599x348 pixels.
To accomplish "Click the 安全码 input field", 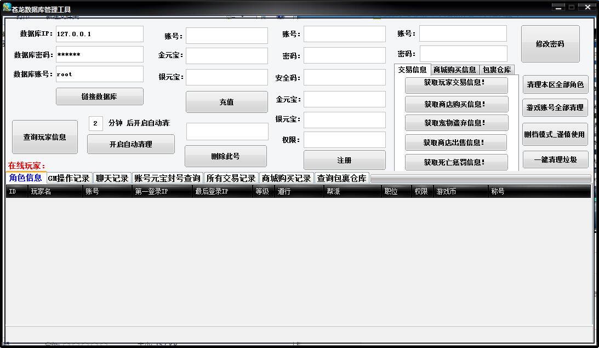I will pyautogui.click(x=345, y=77).
